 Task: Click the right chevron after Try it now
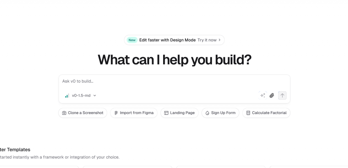click(x=220, y=40)
